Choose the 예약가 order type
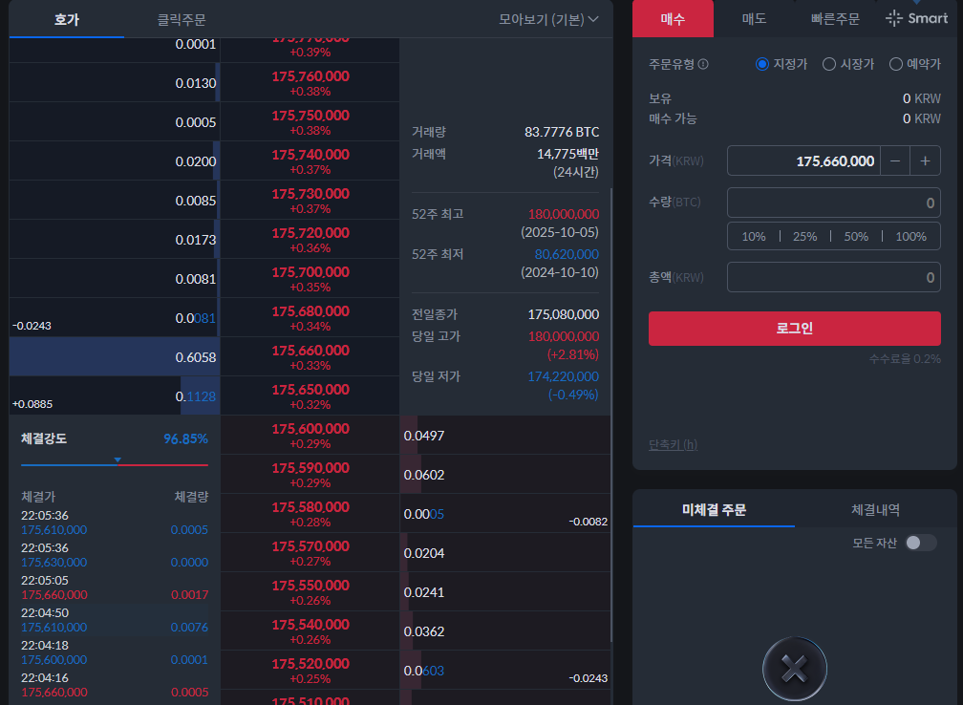 point(895,64)
